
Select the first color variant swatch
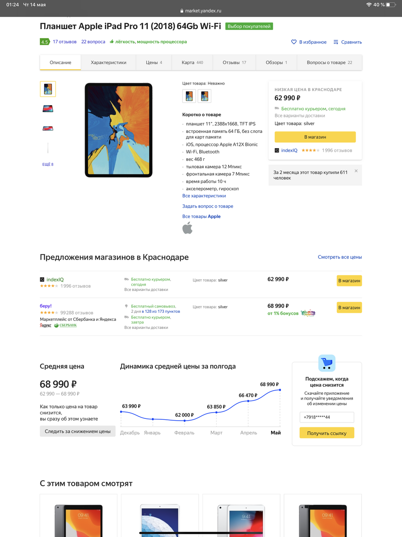pos(189,96)
